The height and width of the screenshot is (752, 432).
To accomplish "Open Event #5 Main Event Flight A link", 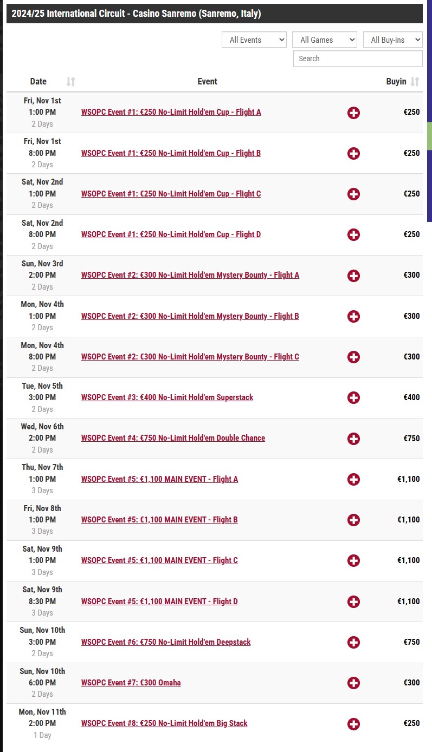I will pyautogui.click(x=159, y=479).
